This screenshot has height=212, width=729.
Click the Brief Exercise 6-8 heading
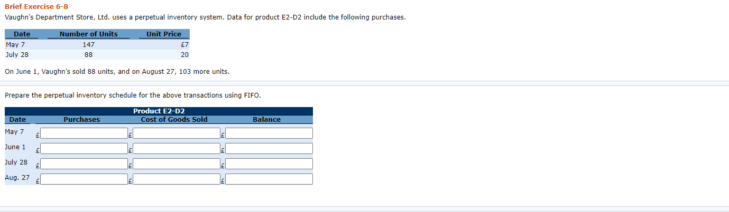36,6
